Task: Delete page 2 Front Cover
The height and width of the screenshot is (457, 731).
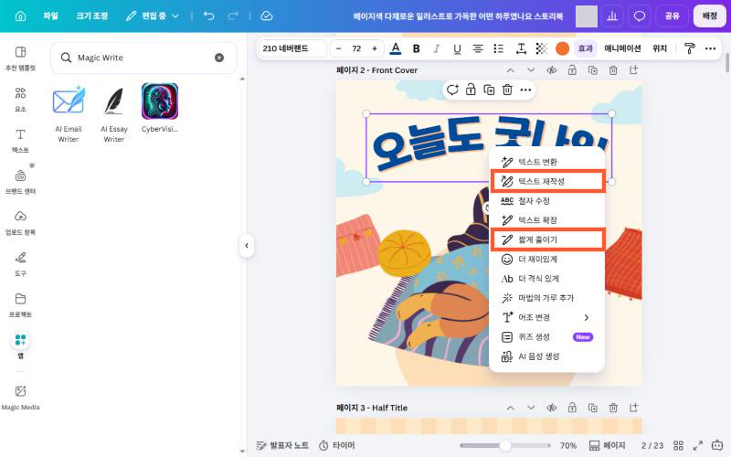Action: coord(613,70)
